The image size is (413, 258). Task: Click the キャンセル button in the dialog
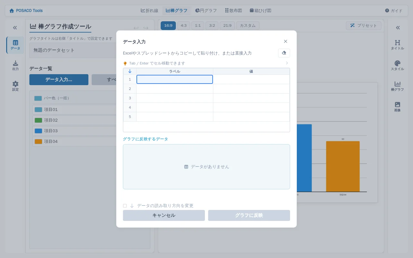[164, 215]
